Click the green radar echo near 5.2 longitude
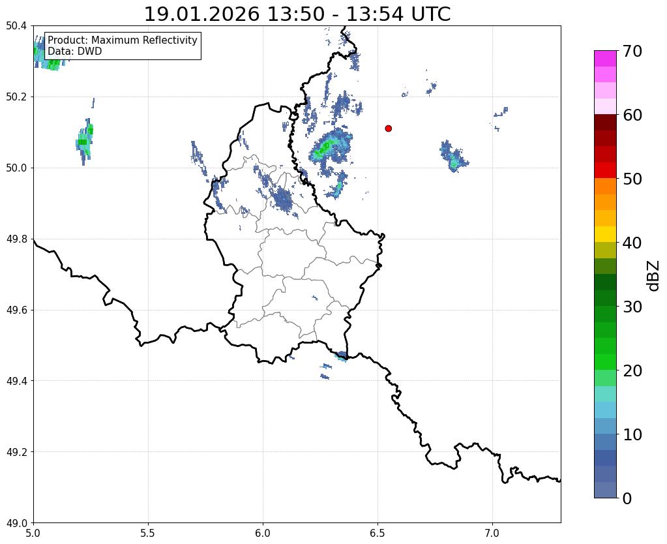This screenshot has width=667, height=544. (x=85, y=142)
